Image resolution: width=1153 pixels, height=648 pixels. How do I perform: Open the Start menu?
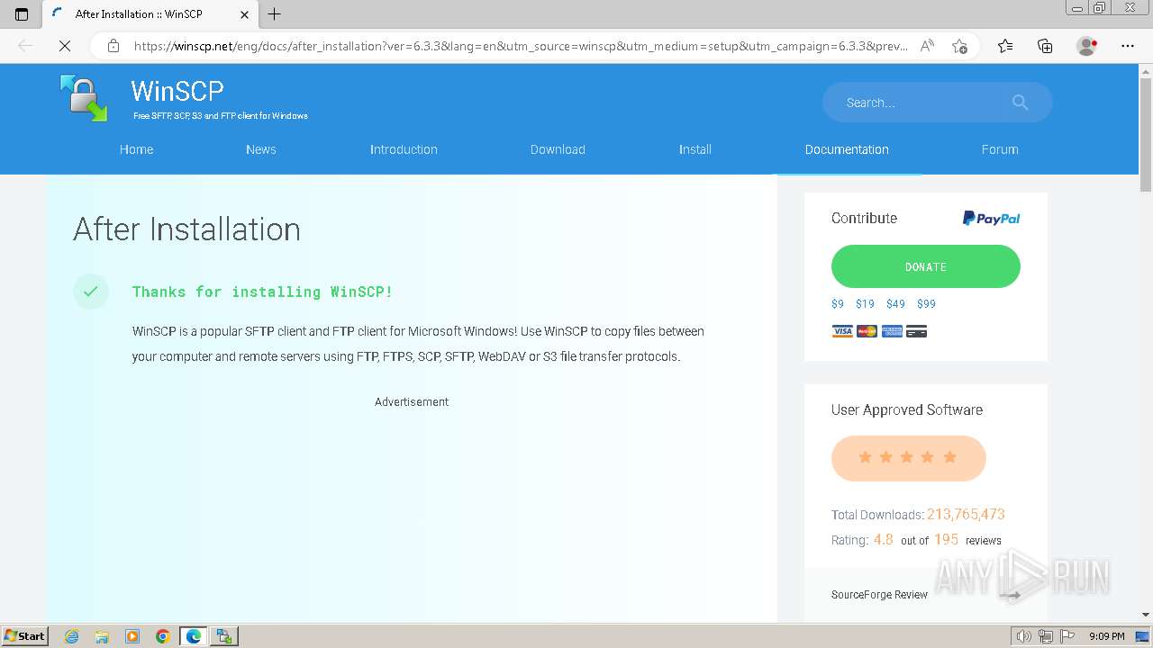pos(24,636)
